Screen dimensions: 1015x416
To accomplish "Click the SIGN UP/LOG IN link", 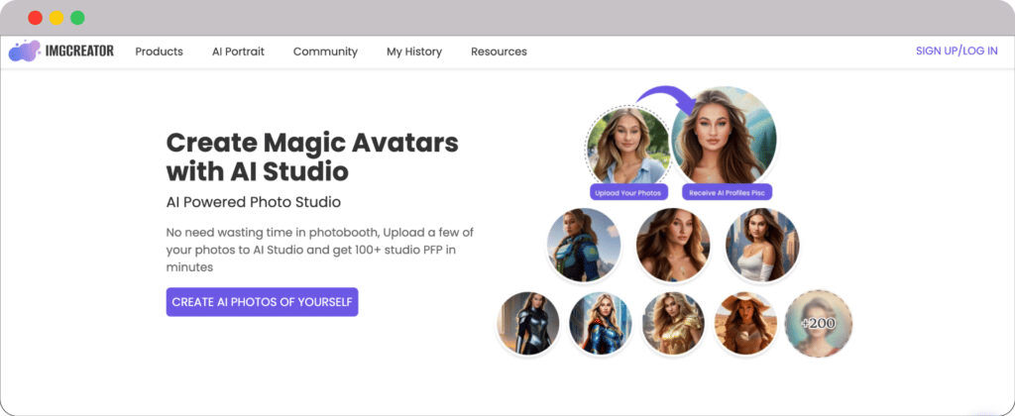I will pyautogui.click(x=957, y=52).
